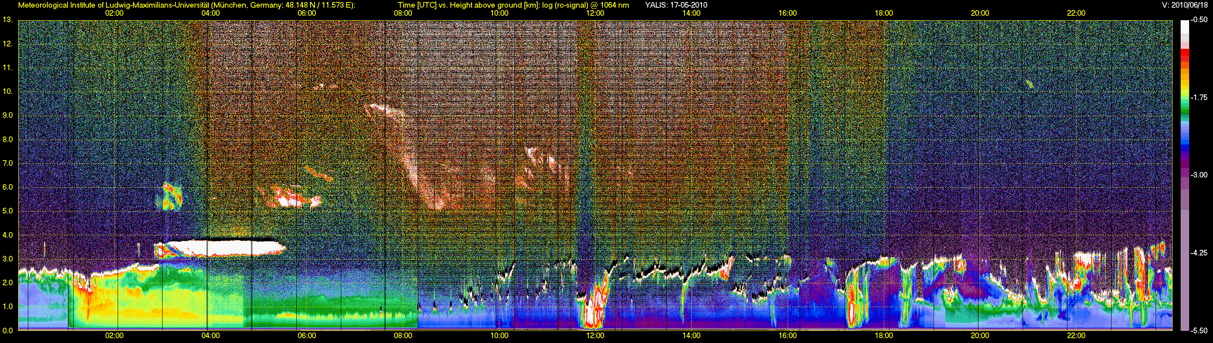1213x343 pixels.
Task: Click the "11." height axis label
Action: (x=8, y=68)
